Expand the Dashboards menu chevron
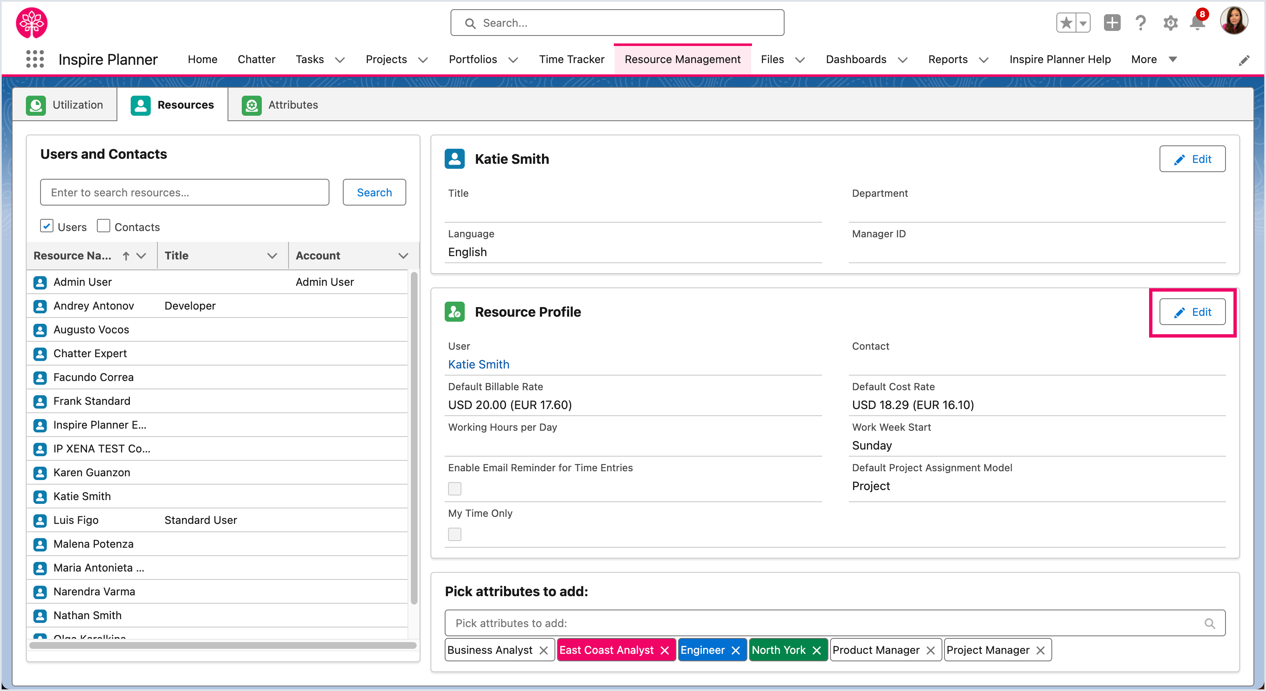Screen dimensions: 1266x691 [902, 60]
